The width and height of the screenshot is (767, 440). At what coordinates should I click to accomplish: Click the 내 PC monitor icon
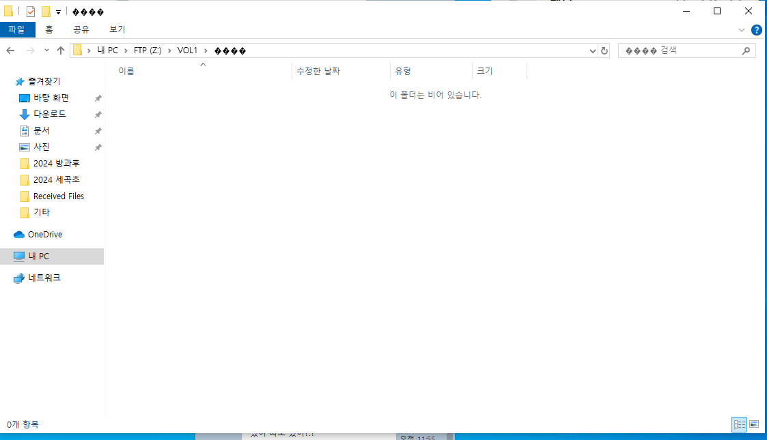(x=19, y=256)
